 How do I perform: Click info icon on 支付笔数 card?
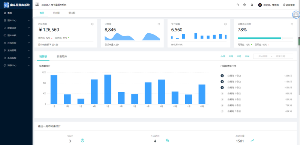click(x=225, y=24)
